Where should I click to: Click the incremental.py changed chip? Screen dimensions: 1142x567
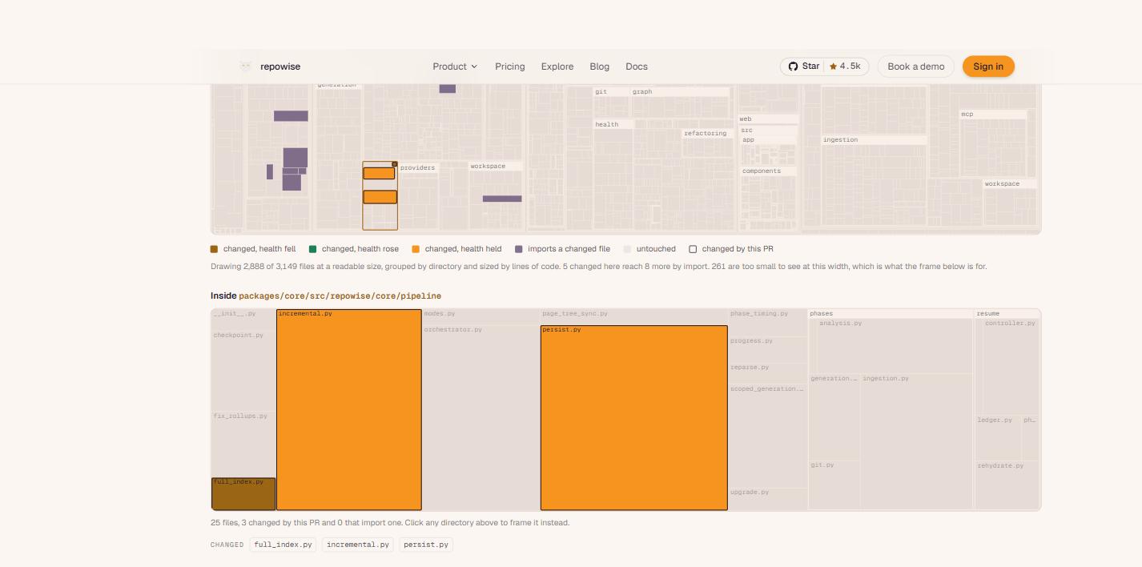pyautogui.click(x=358, y=545)
